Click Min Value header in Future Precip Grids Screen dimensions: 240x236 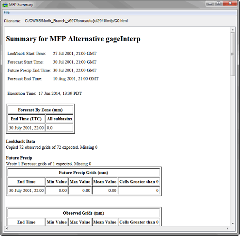[x=57, y=182]
